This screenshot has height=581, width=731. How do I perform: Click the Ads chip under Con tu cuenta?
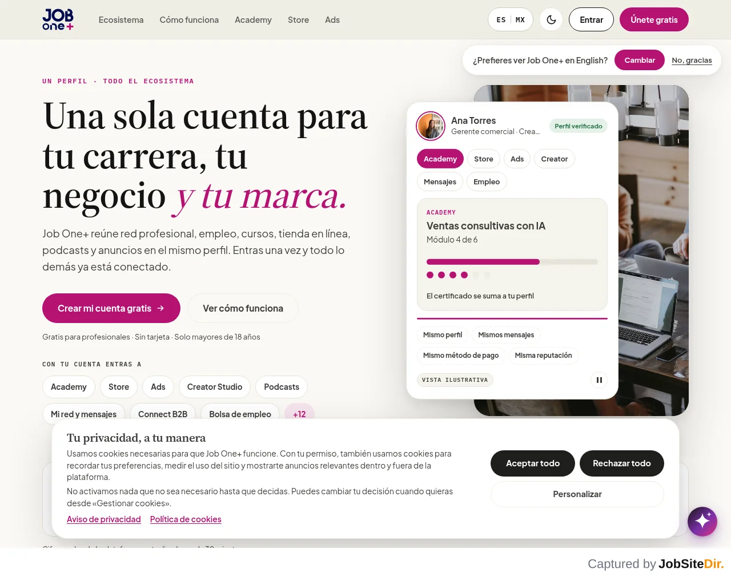click(x=158, y=387)
